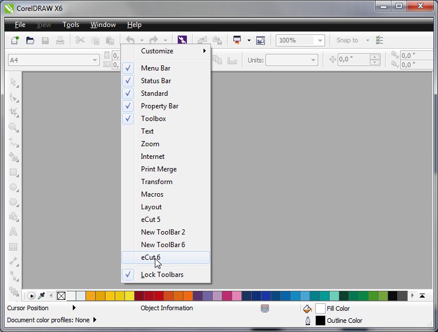The image size is (438, 332).
Task: Click the New document icon
Action: coord(15,40)
